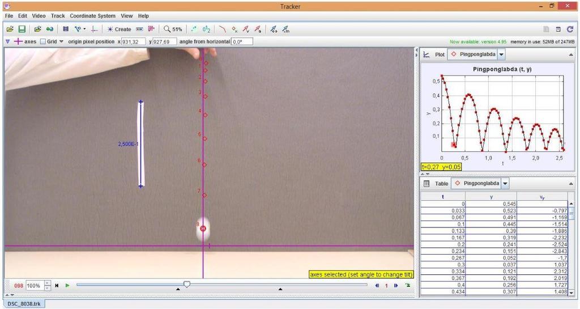
Task: Enable the Grid checkbox
Action: click(43, 41)
